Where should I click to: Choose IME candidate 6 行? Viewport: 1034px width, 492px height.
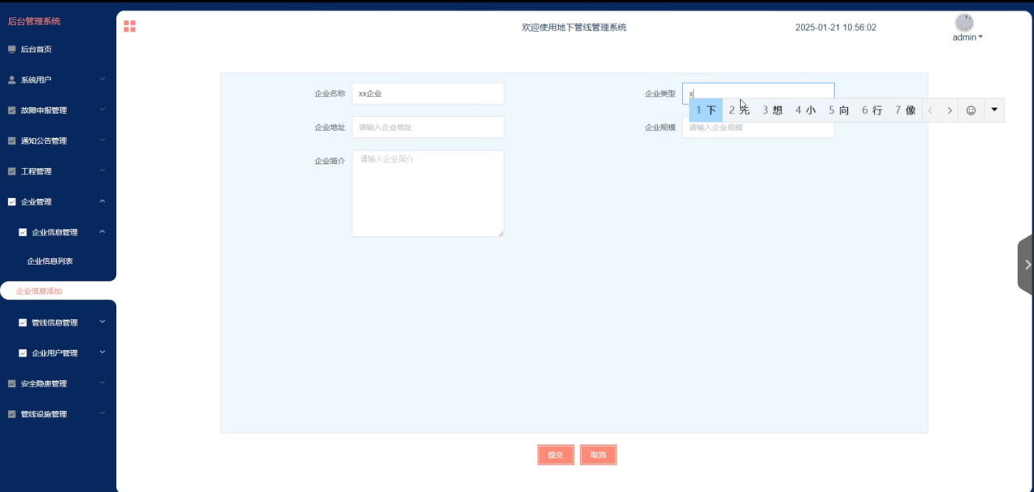pyautogui.click(x=872, y=110)
